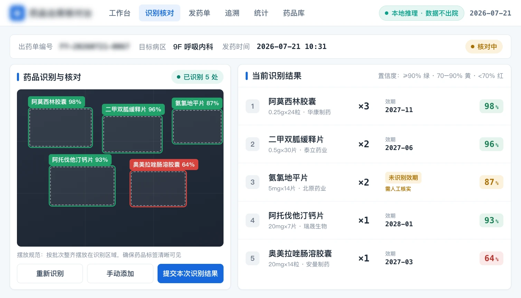The height and width of the screenshot is (298, 521).
Task: Click the 已识别 5 处 indicator
Action: (197, 77)
